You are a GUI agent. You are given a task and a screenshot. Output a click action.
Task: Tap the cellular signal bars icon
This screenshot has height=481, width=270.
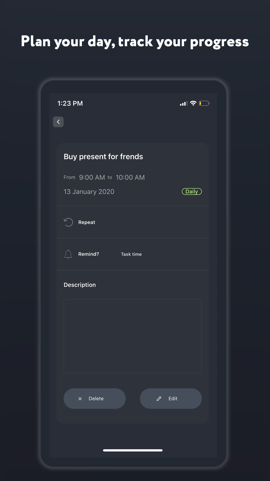(184, 104)
